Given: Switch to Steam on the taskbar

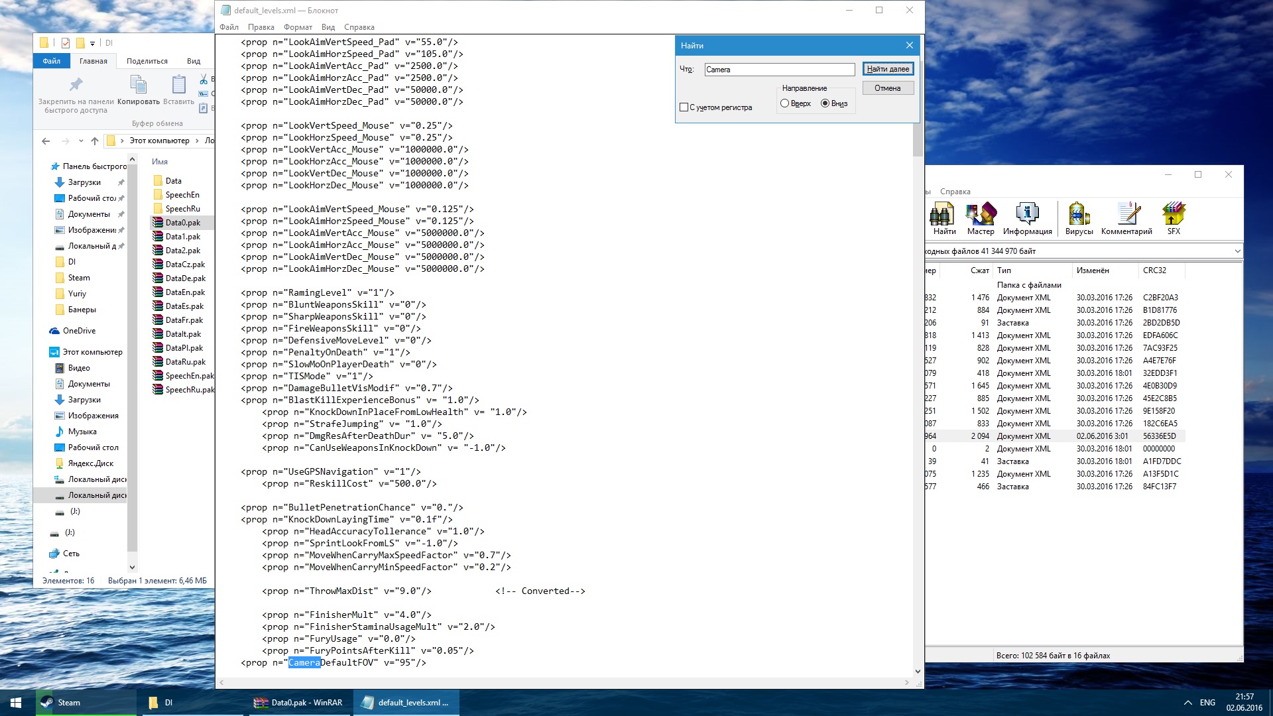Looking at the screenshot, I should (x=86, y=703).
